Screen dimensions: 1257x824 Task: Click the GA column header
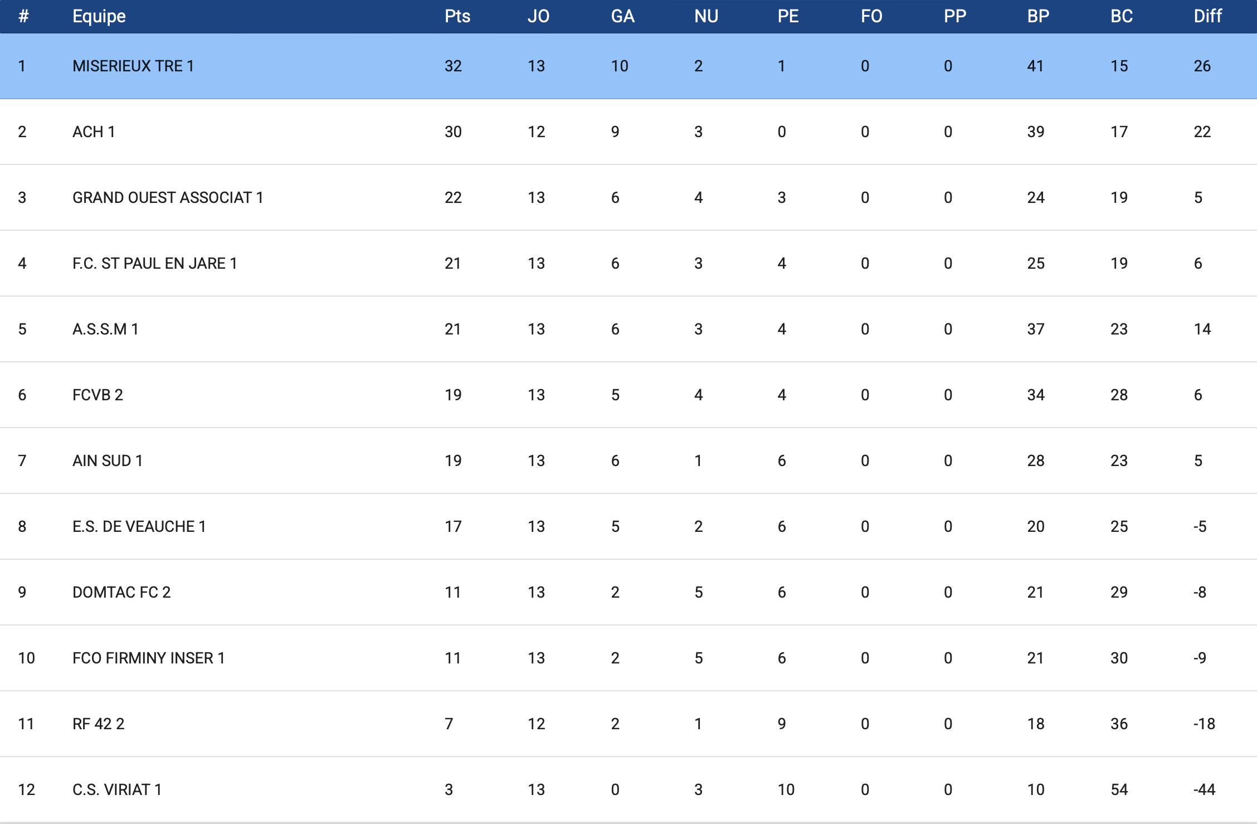pos(622,16)
